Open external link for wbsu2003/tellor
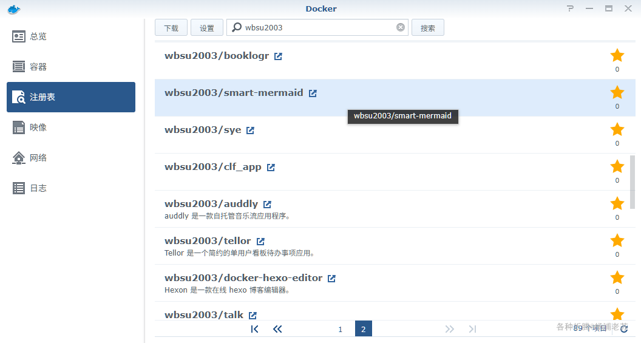Viewport: 641px width, 343px height. tap(260, 241)
